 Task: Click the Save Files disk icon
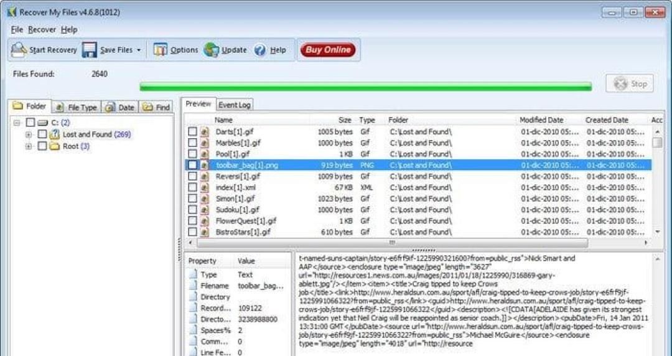click(x=90, y=50)
